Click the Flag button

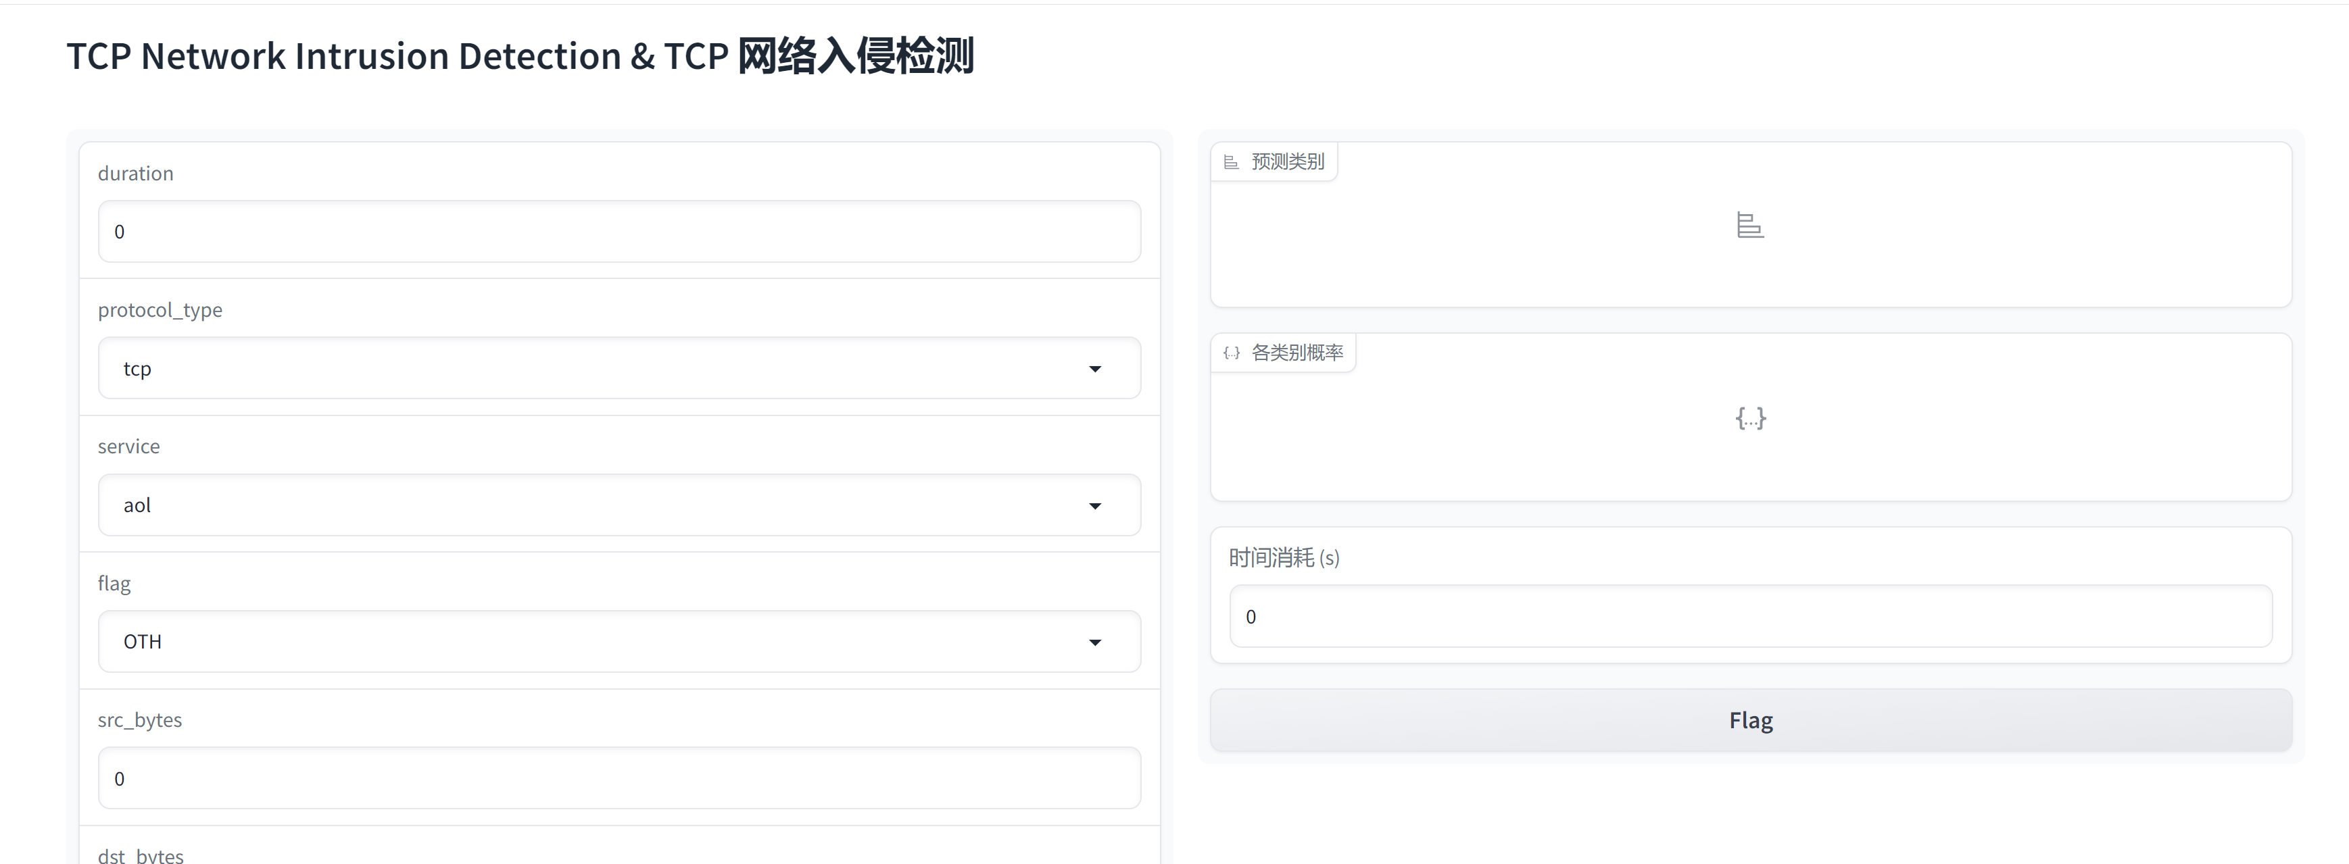click(x=1751, y=720)
